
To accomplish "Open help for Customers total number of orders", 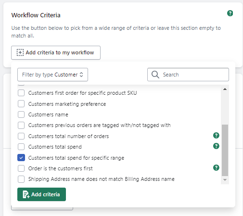I will (216, 136).
